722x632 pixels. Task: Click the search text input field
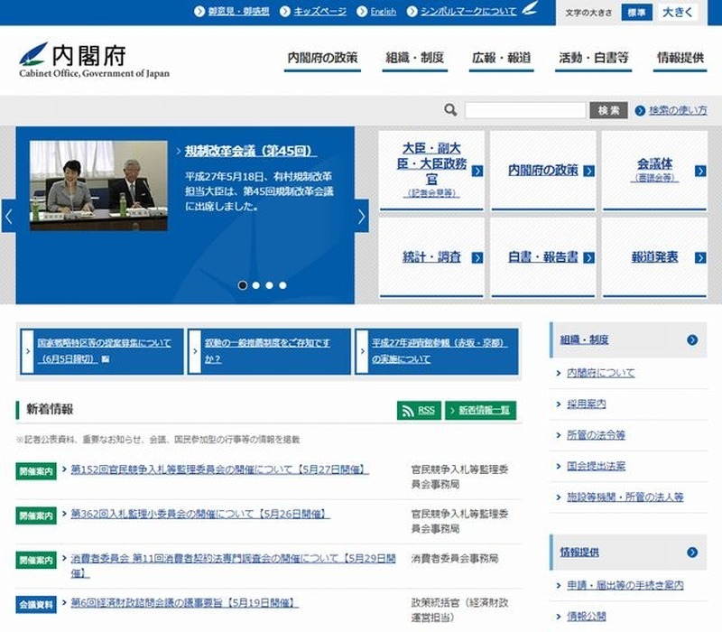pyautogui.click(x=525, y=110)
